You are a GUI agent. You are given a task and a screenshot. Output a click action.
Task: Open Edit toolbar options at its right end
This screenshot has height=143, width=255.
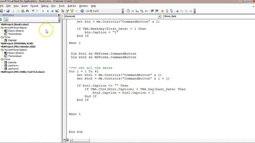pos(194,11)
